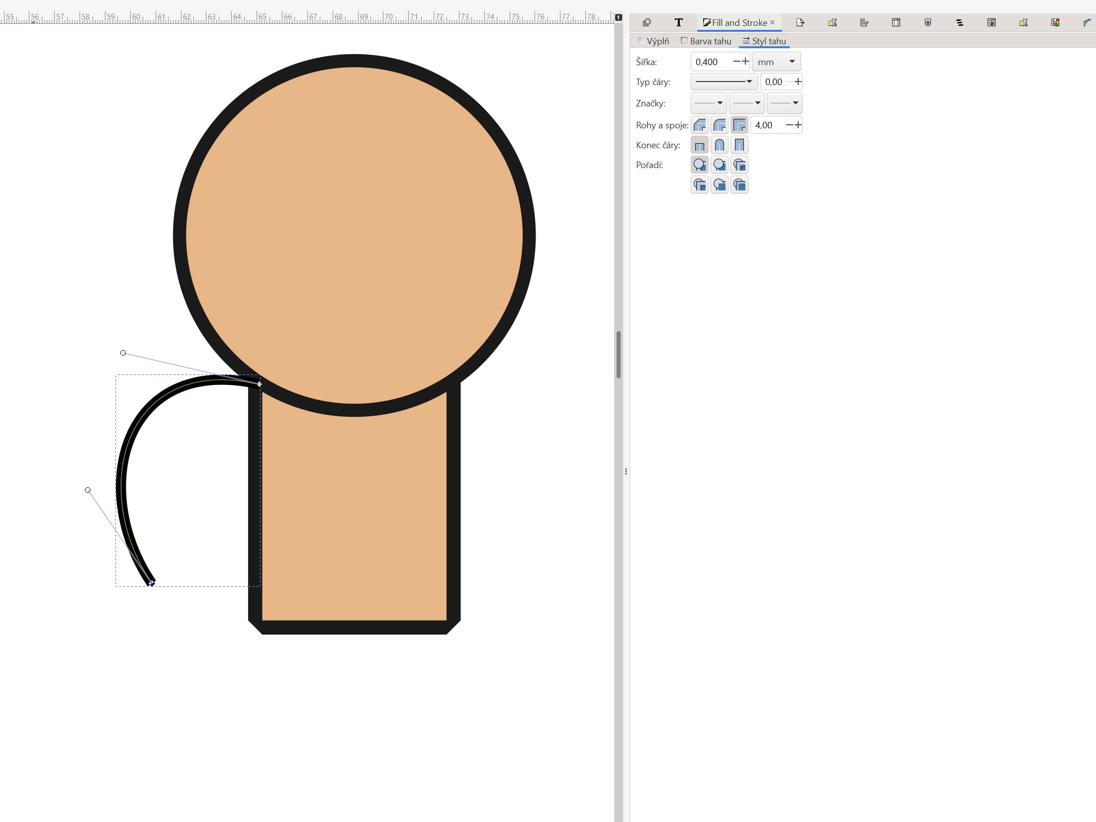
Task: Open the XML Editor panel icon
Action: click(x=896, y=23)
